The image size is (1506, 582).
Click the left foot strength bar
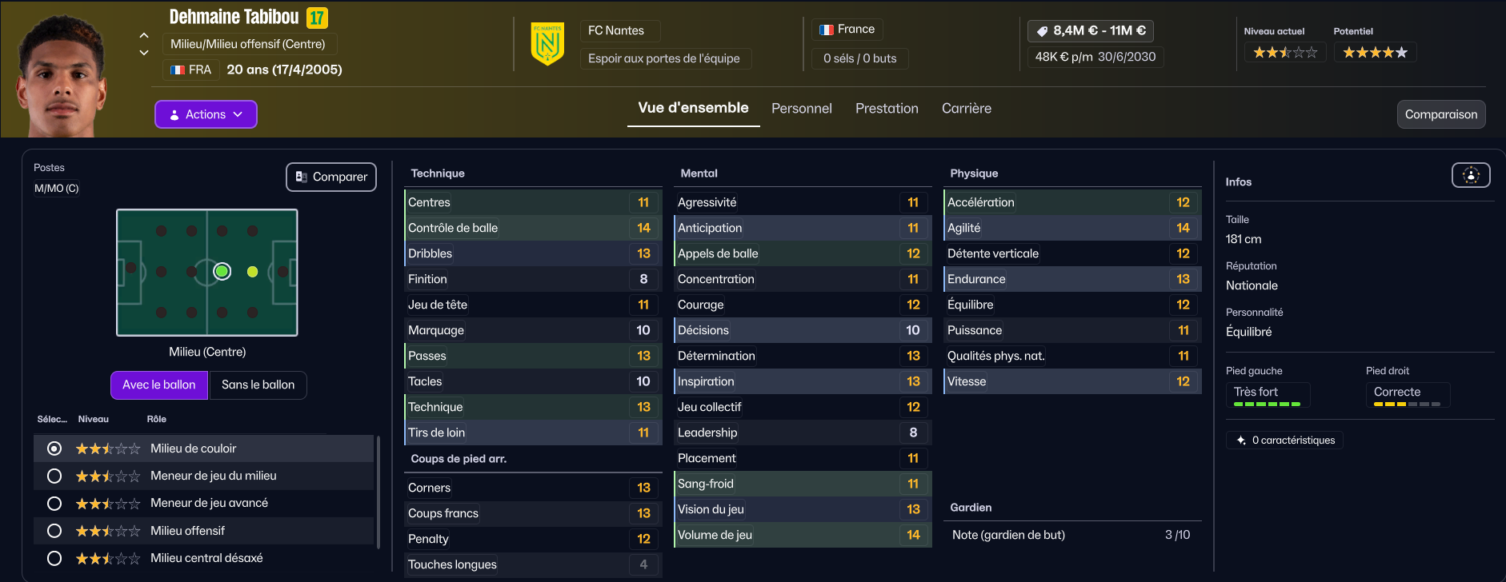[x=1267, y=405]
